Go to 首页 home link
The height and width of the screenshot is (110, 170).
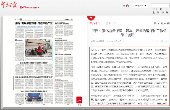(128, 5)
